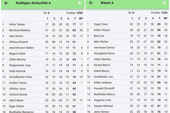Viewport: 170px width, 113px height.
Task: Select Althaus Roland row
Action: pos(43,42)
